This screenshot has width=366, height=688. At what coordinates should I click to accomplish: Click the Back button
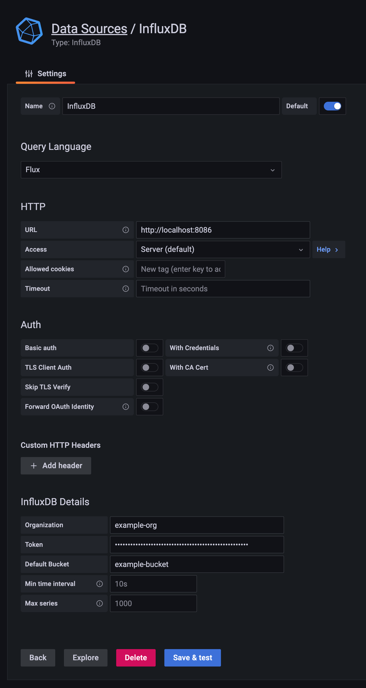[x=38, y=658]
